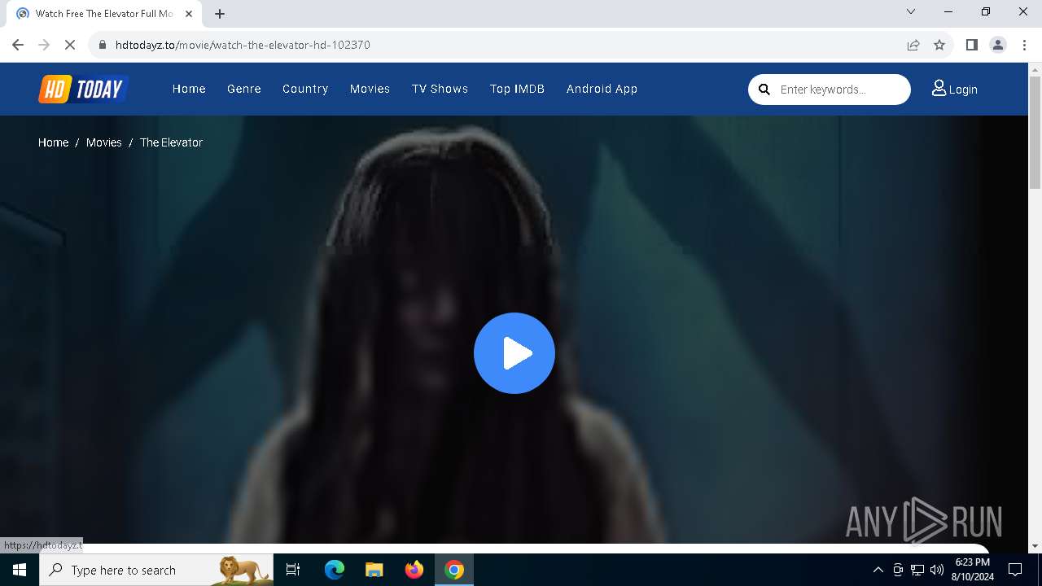This screenshot has height=586, width=1042.
Task: Go to TV Shows section
Action: tap(440, 89)
